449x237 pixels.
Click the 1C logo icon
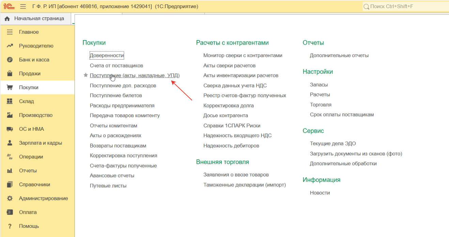coord(9,6)
